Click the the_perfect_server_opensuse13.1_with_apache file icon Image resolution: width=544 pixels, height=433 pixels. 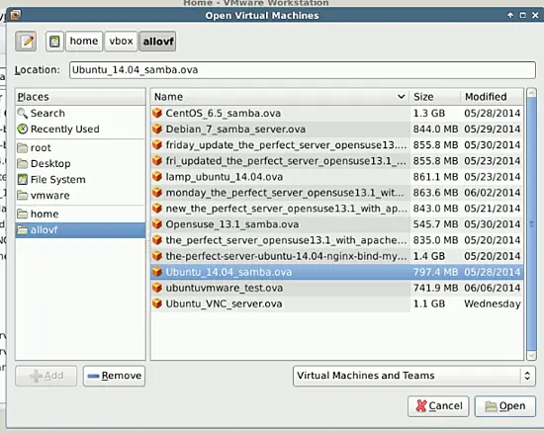pos(157,240)
